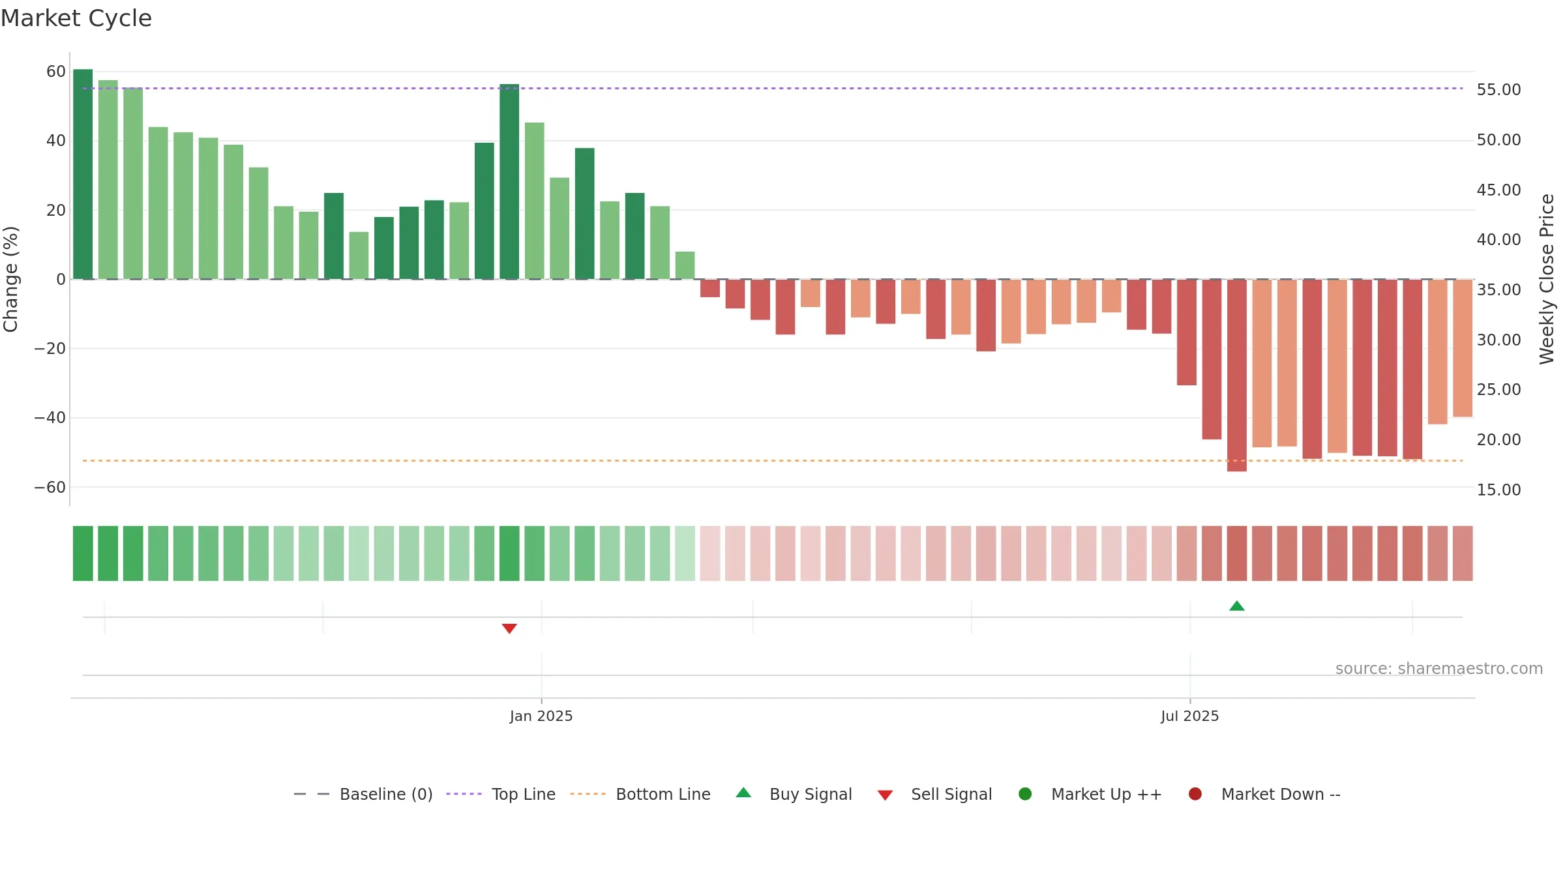Click the red sell signal triangle marker
Screen dimensions: 1565x880
click(x=509, y=628)
